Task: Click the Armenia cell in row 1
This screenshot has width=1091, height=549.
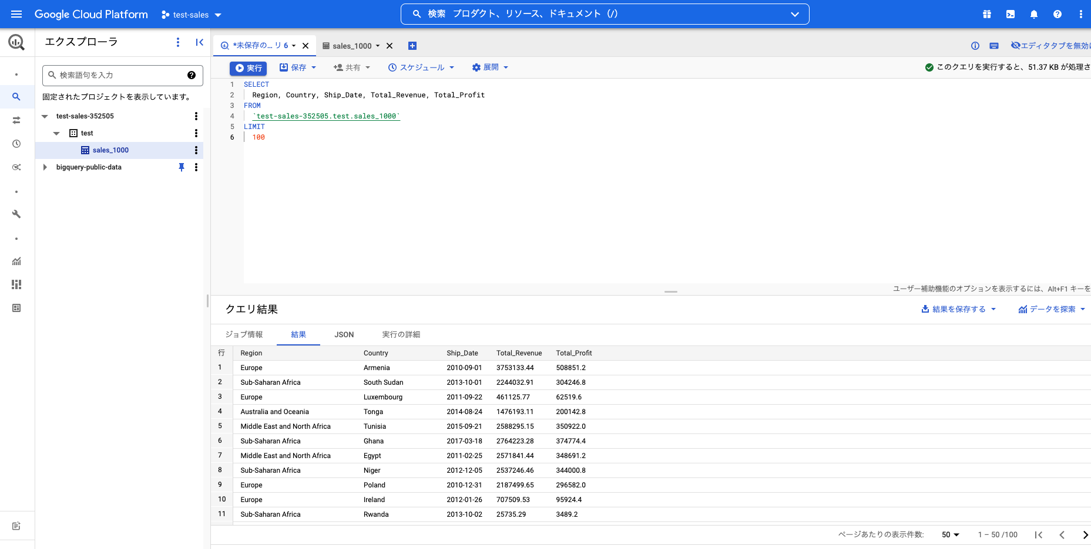Action: 377,368
